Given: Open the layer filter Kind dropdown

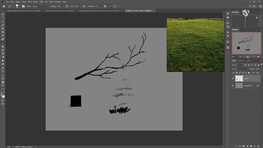Looking at the screenshot, I should [x=237, y=65].
